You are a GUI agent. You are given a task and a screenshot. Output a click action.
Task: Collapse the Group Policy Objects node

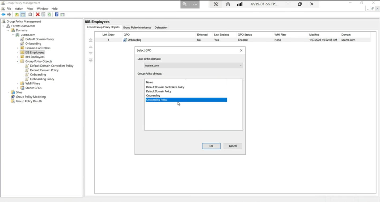click(x=18, y=61)
